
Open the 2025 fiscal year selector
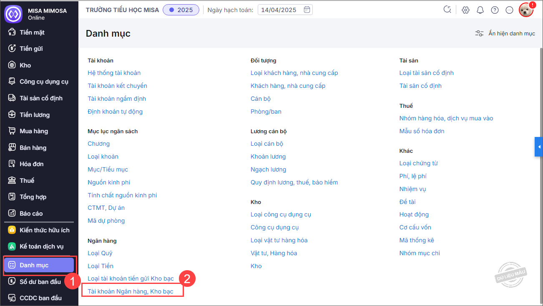(181, 10)
